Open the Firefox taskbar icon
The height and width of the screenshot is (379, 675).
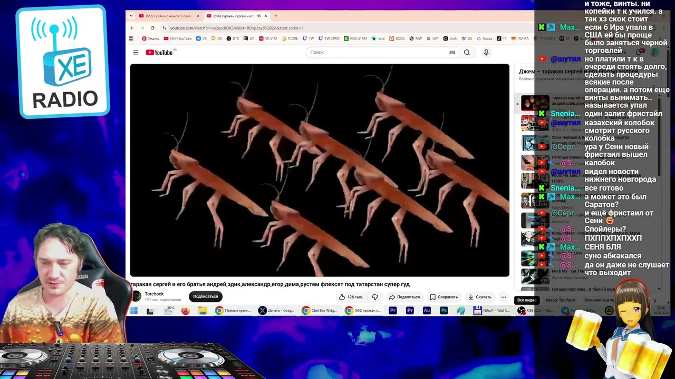click(185, 311)
